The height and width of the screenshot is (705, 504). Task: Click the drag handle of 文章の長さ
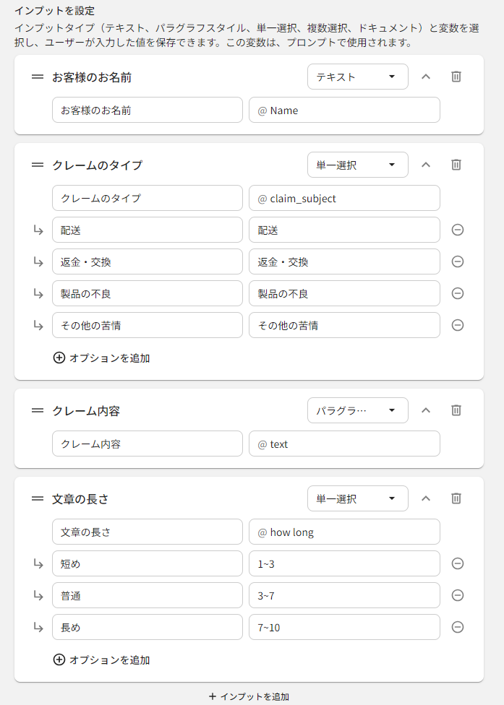click(38, 498)
